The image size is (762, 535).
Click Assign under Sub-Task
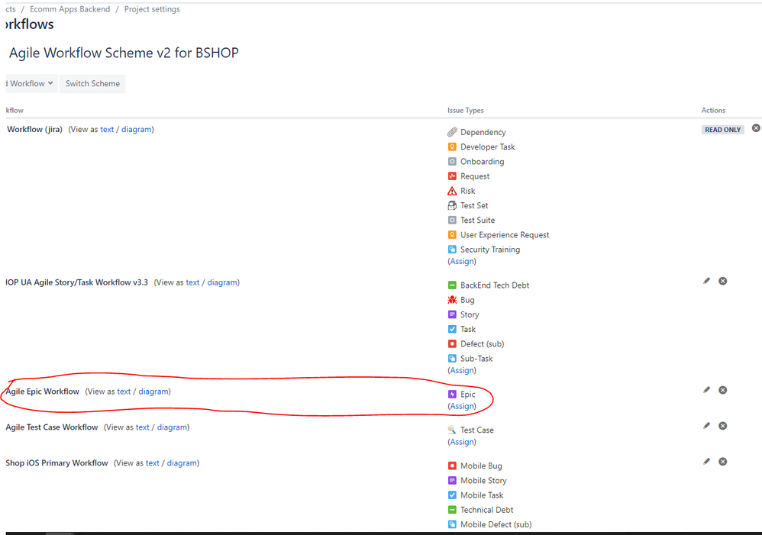[x=462, y=370]
